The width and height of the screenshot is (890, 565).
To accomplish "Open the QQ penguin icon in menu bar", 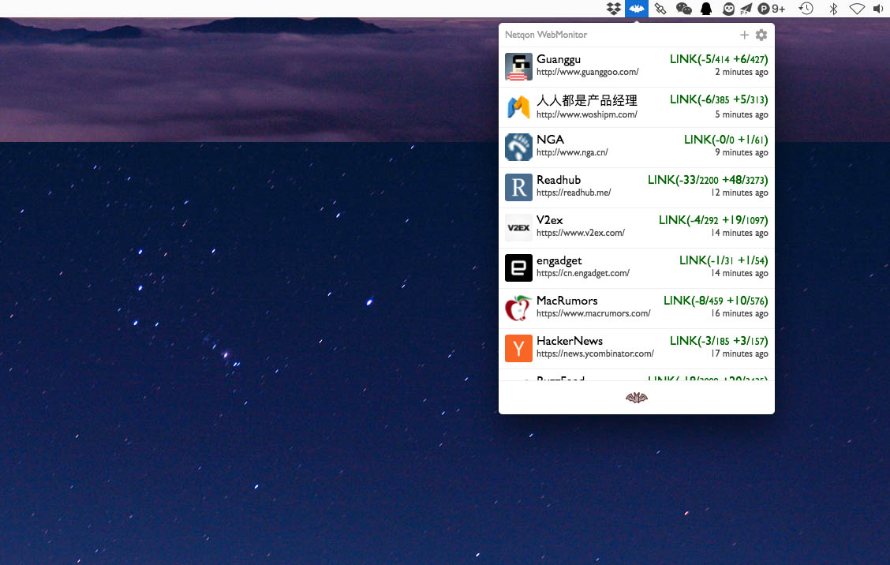I will click(706, 9).
